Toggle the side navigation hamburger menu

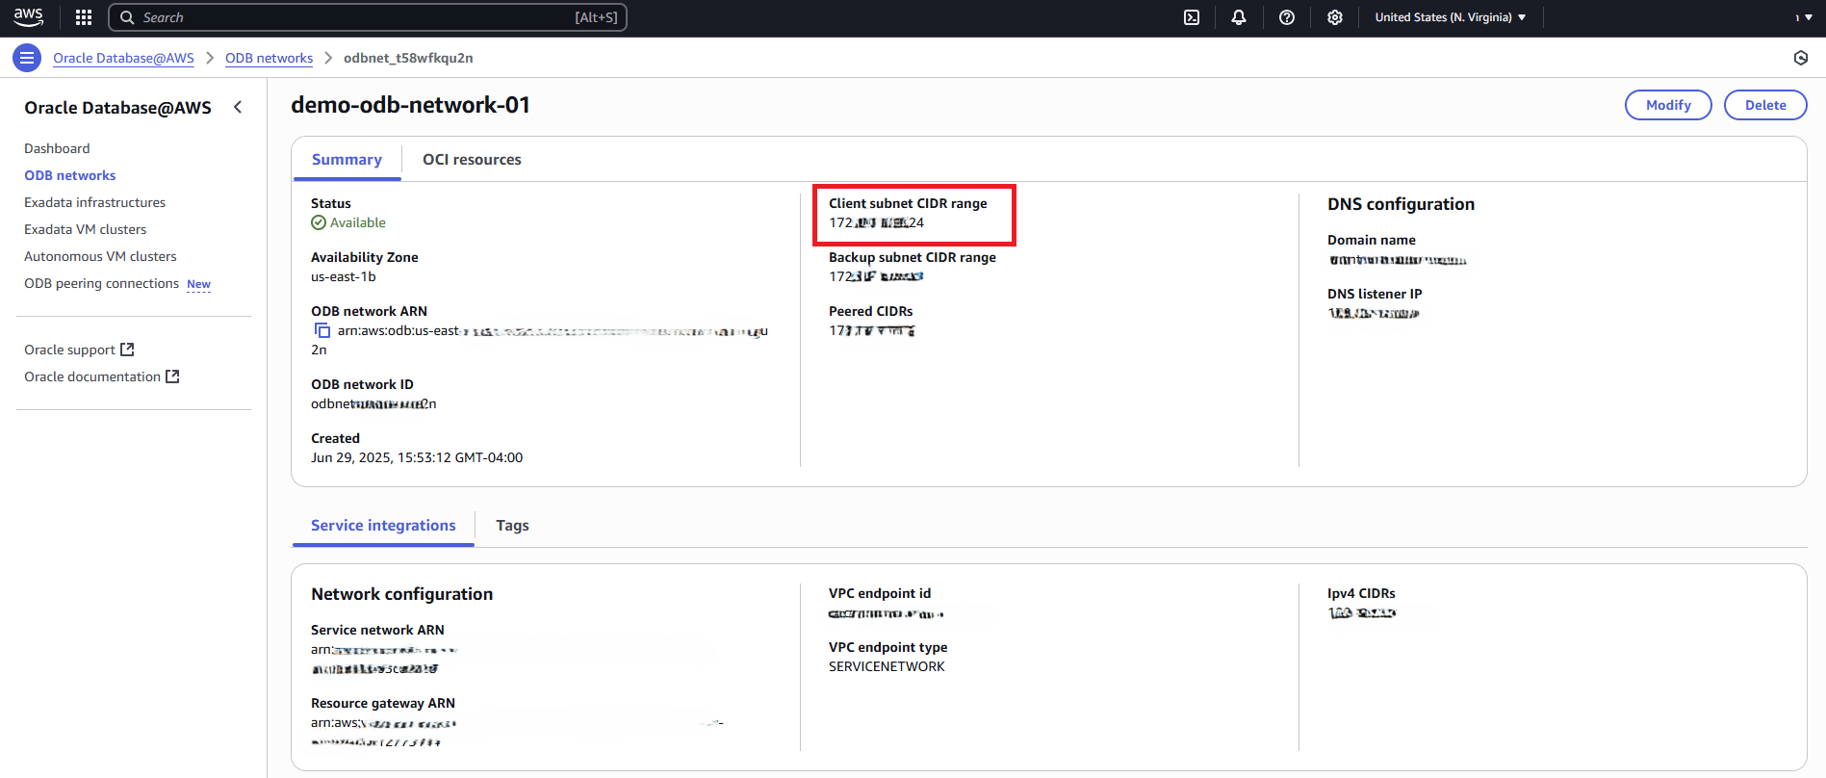[27, 58]
